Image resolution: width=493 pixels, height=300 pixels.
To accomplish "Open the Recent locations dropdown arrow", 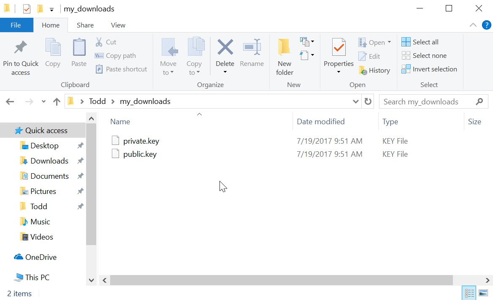I will tap(44, 102).
